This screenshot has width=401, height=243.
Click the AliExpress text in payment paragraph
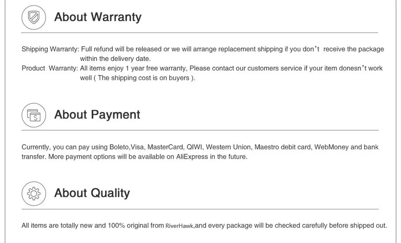(192, 157)
